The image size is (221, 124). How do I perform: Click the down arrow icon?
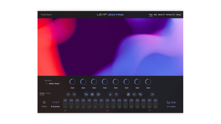(110, 94)
